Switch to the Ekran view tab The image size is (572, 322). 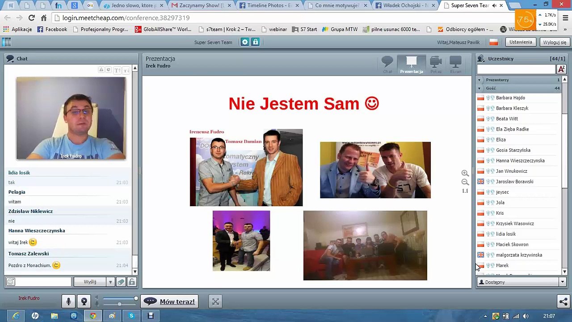tap(455, 65)
